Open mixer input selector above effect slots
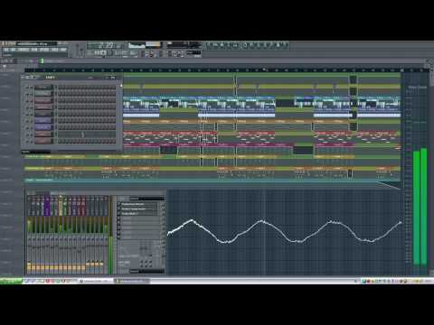The width and height of the screenshot is (434, 325). tap(147, 199)
